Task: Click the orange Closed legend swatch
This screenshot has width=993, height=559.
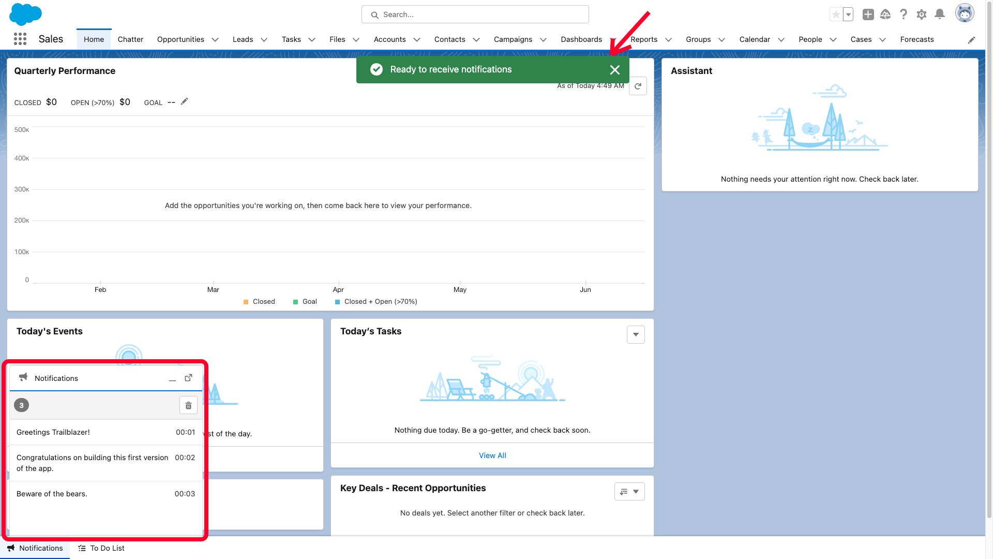Action: (246, 302)
